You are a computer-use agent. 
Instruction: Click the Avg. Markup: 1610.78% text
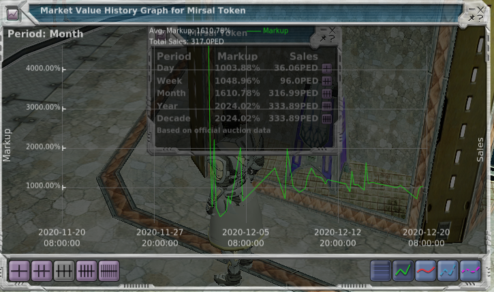[x=189, y=31]
